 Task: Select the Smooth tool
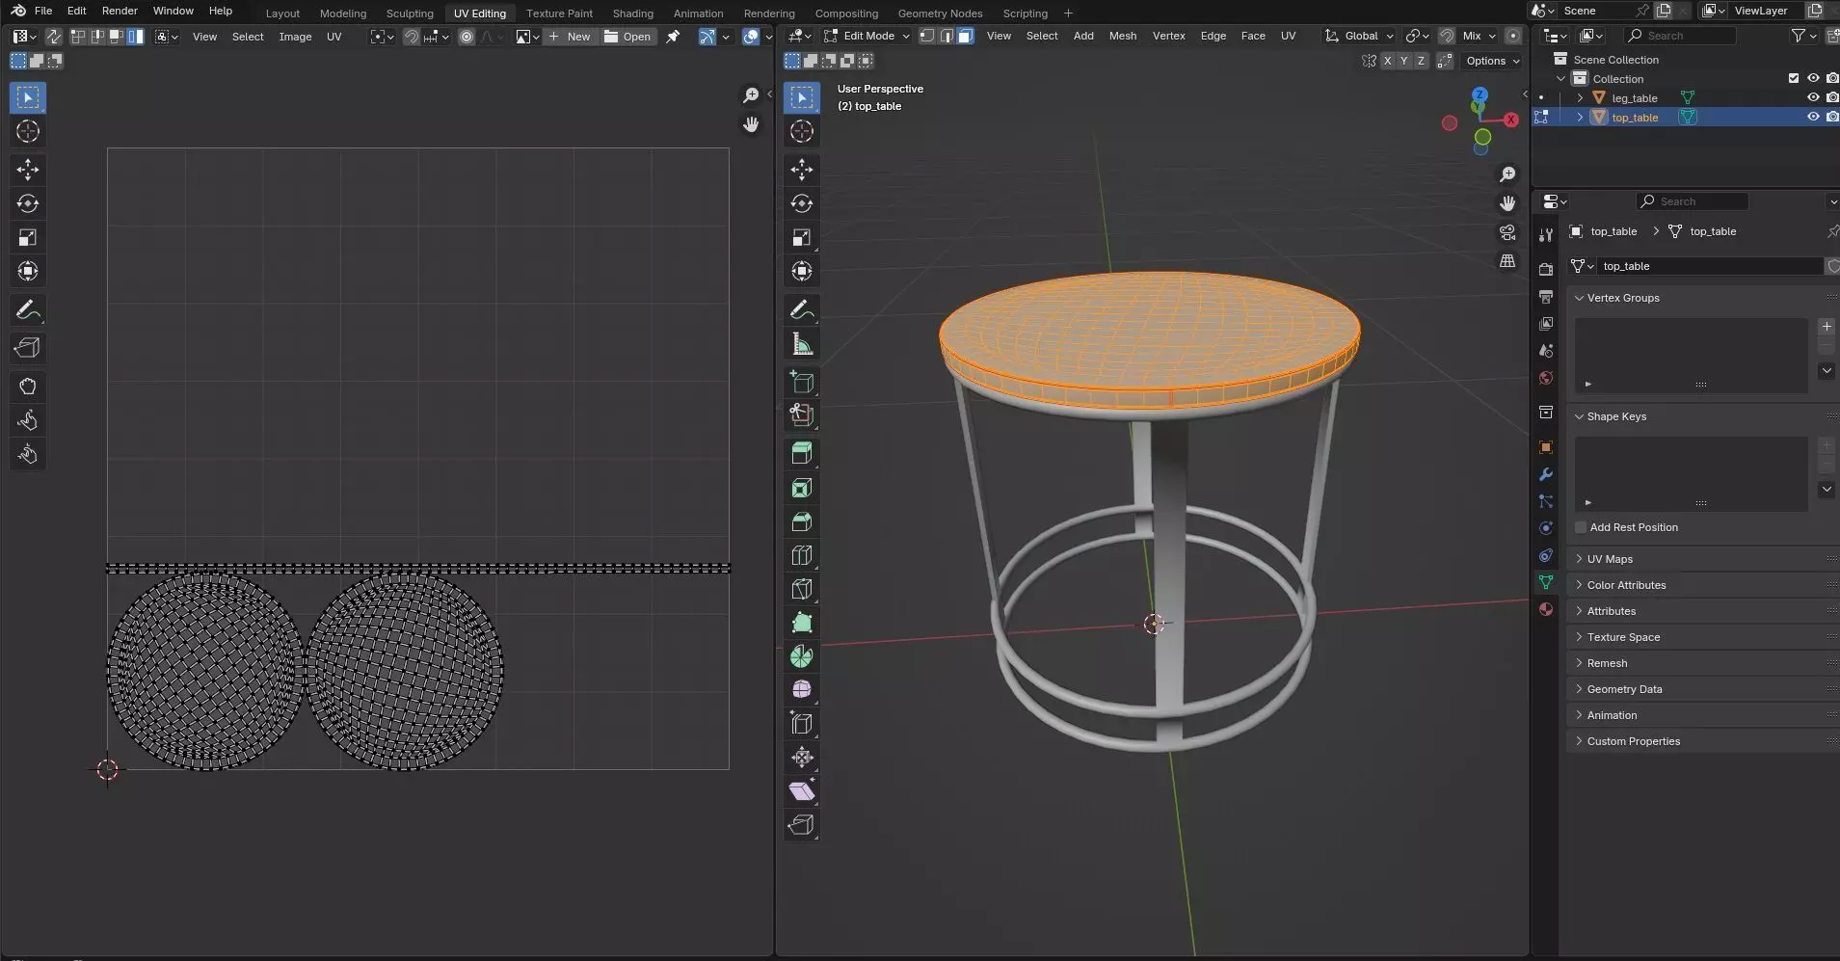[x=802, y=690]
